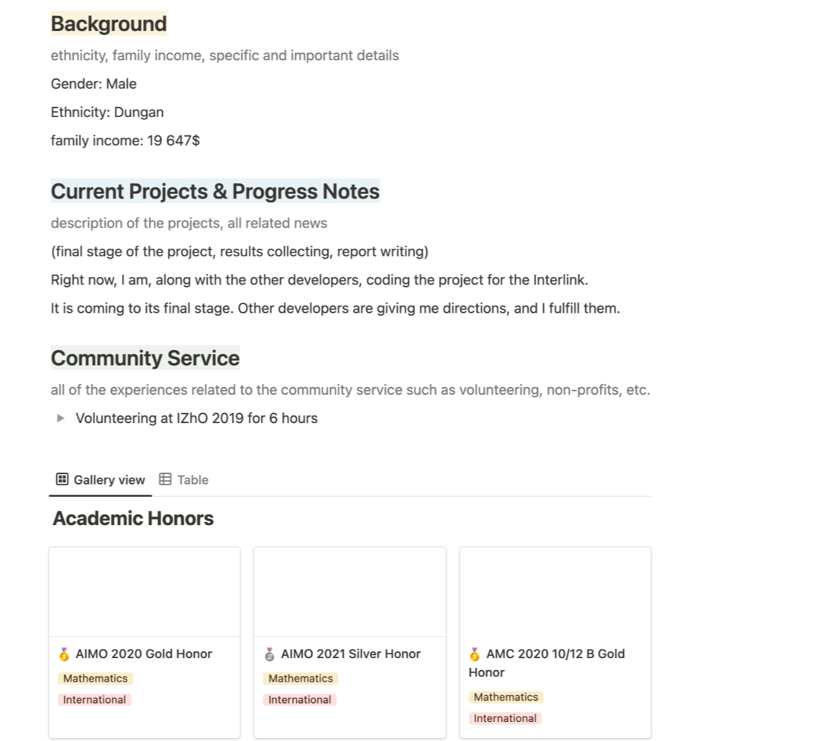This screenshot has width=824, height=741.
Task: Click the AIMO 2020 card cover thumbnail
Action: tap(145, 592)
